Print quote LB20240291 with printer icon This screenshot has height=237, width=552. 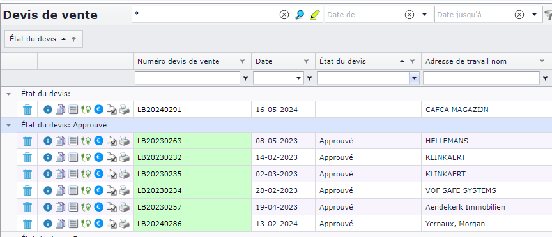pos(125,110)
